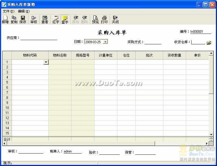Click the 审核 (Audit) toolbar icon

coord(34,19)
